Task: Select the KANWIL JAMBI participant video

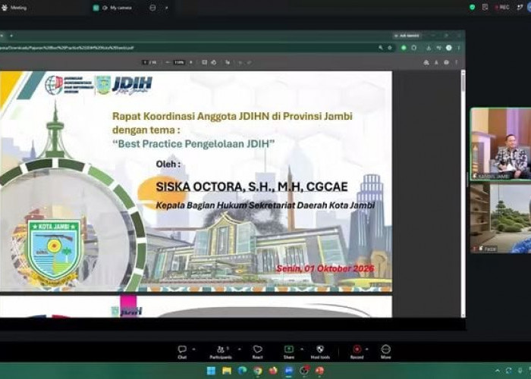Action: click(x=501, y=144)
